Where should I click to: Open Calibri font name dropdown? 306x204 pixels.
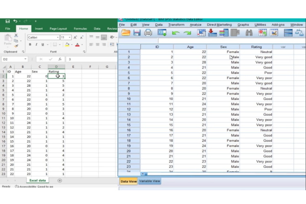(58, 37)
